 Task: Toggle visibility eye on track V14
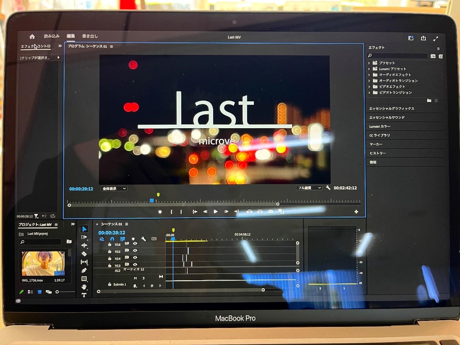(x=135, y=258)
